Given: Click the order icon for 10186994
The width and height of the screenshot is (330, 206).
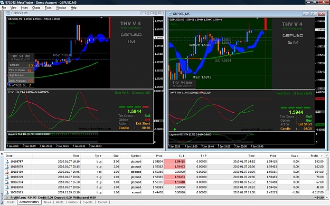Looking at the screenshot, I should [x=7, y=182].
